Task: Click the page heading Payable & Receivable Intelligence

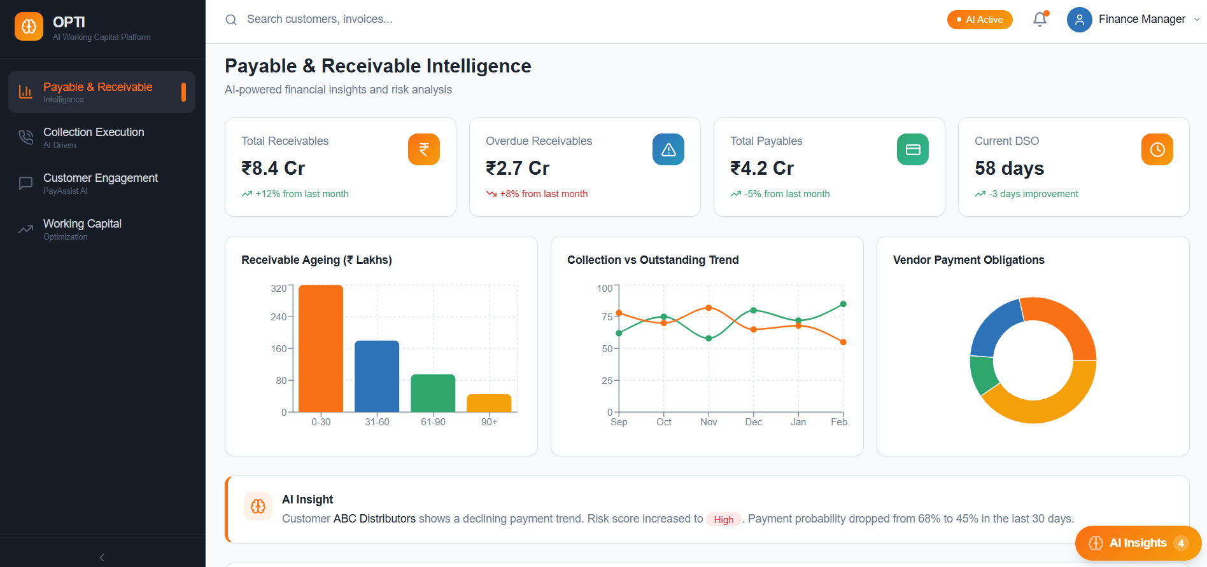Action: 378,66
